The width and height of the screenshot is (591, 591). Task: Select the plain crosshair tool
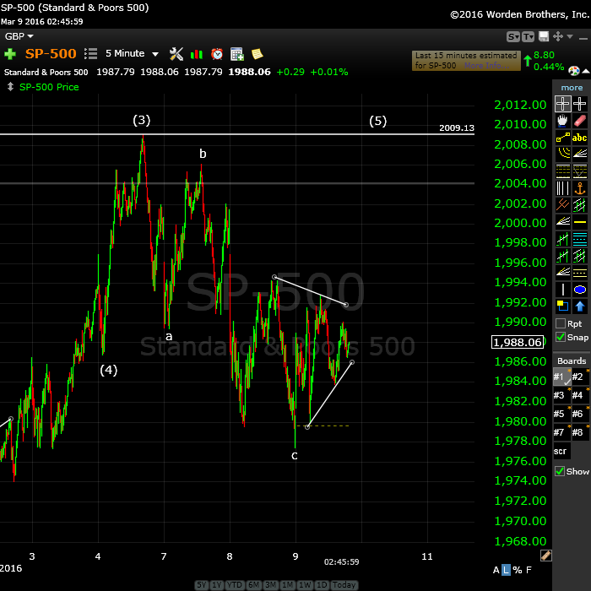[580, 104]
